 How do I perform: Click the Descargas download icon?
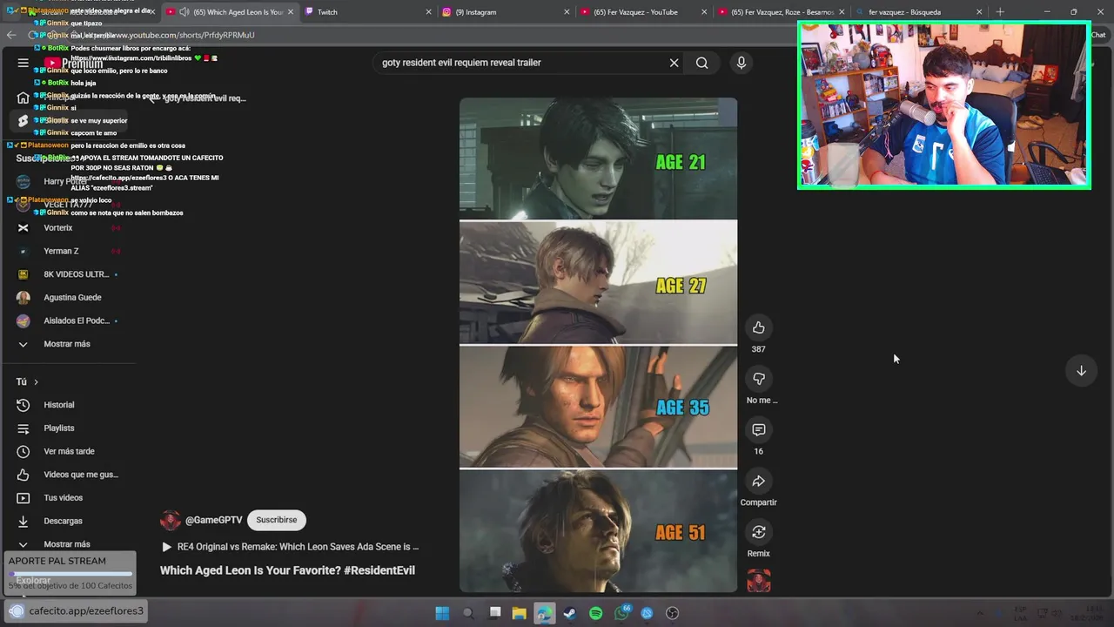pyautogui.click(x=23, y=521)
